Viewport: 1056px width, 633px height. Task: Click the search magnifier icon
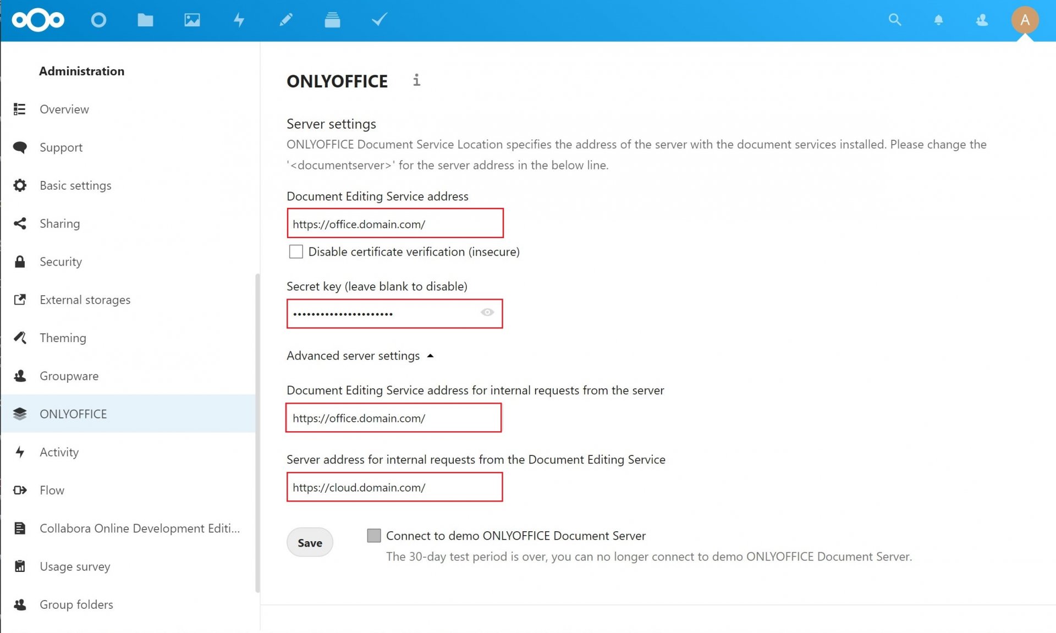895,20
